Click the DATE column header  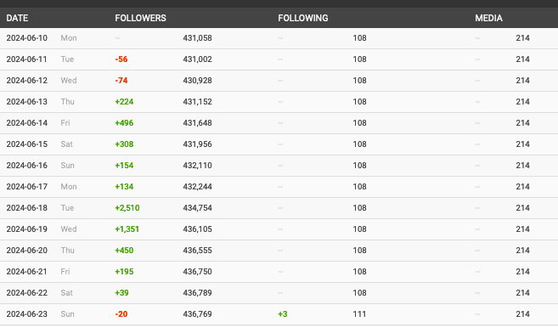tap(17, 18)
